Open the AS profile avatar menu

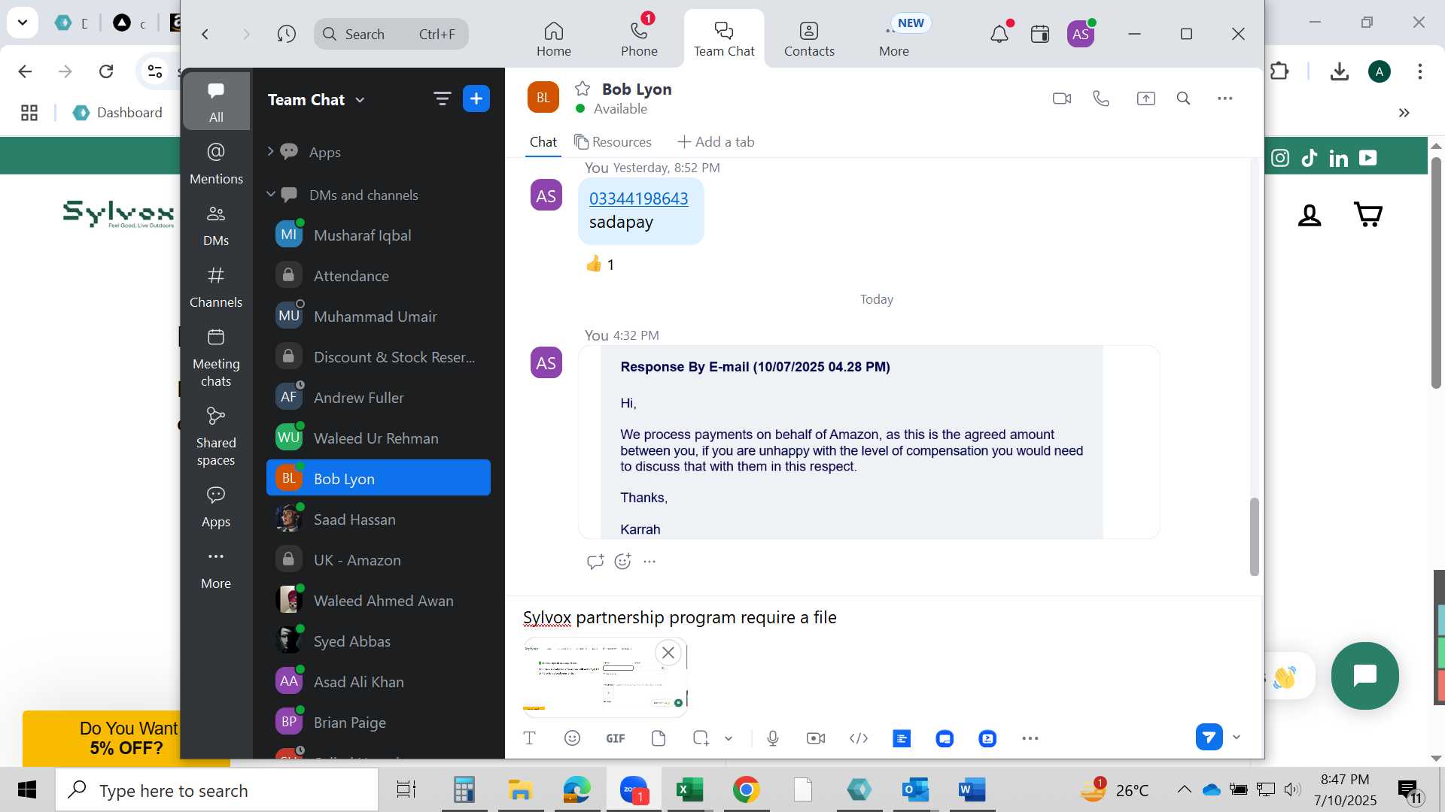1081,34
